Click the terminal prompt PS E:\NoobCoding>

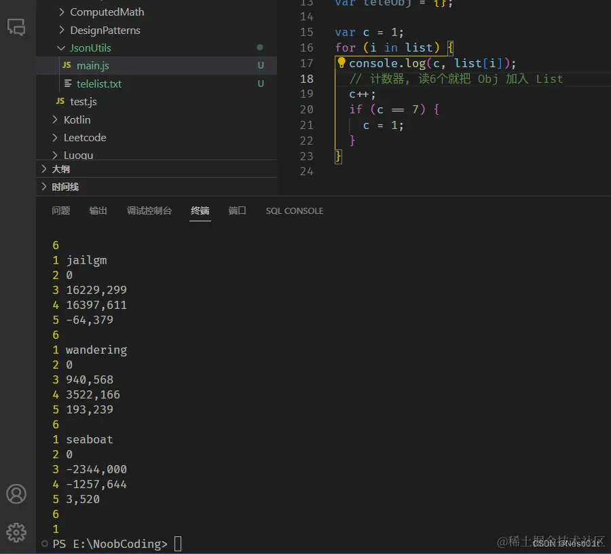[x=110, y=544]
